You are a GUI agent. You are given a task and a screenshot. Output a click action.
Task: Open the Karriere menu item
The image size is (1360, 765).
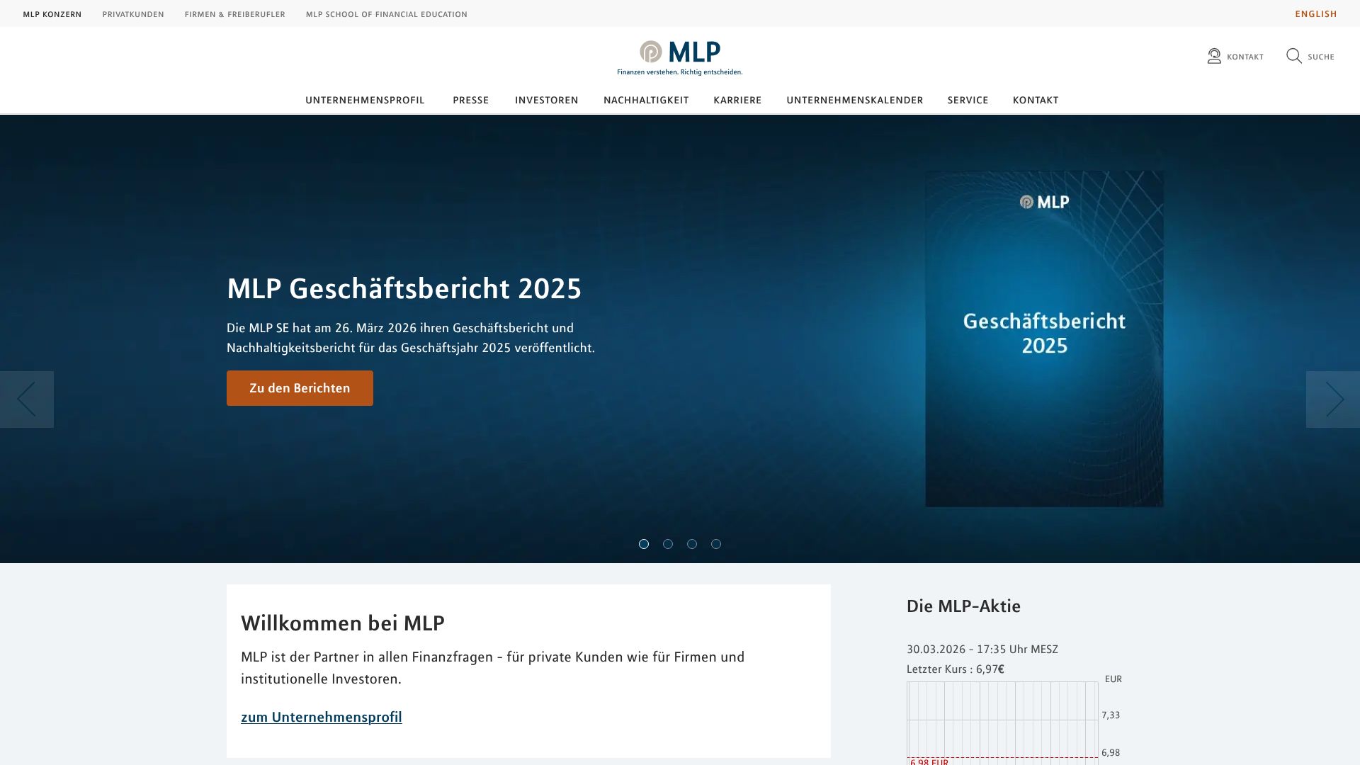737,101
